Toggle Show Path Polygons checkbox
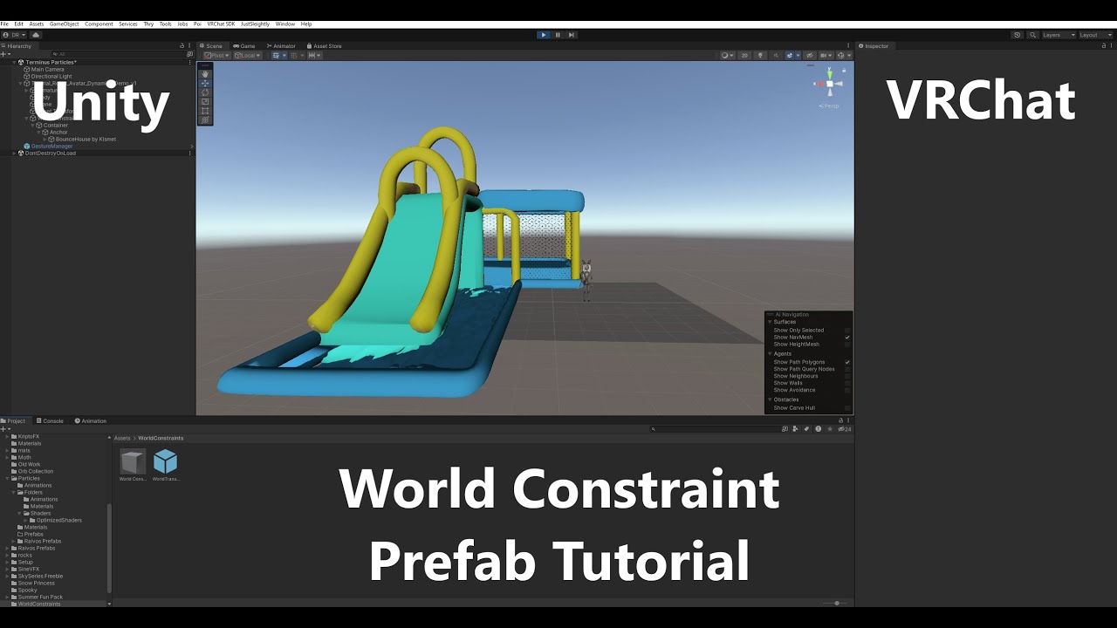1117x628 pixels. pyautogui.click(x=847, y=362)
